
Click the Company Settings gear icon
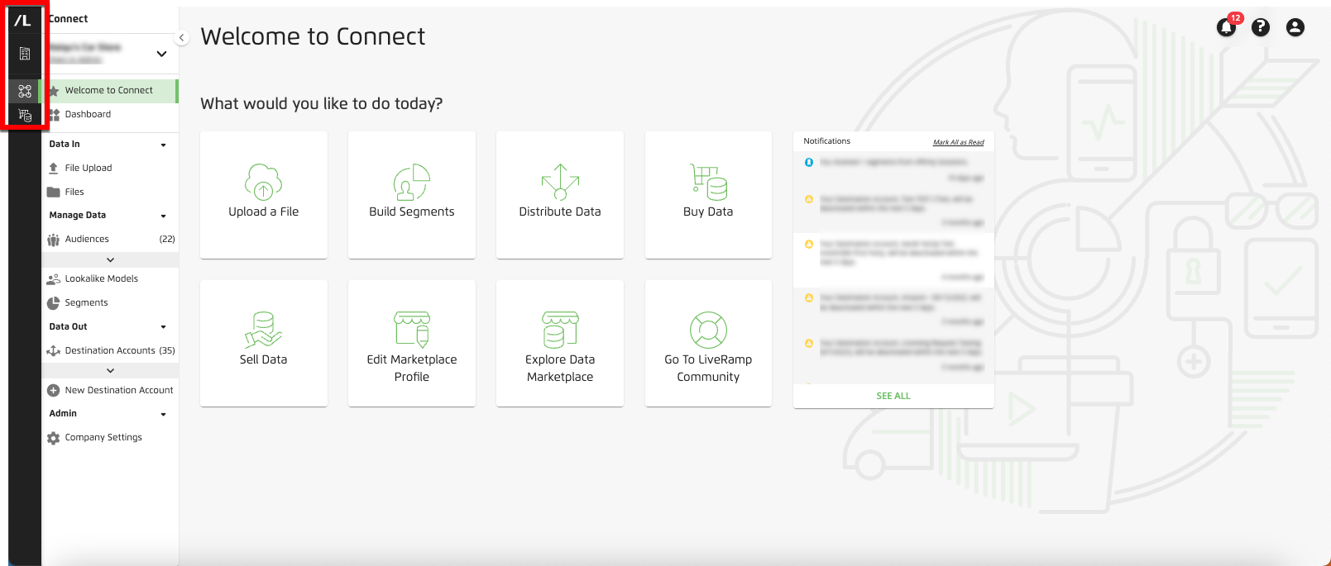(x=54, y=438)
